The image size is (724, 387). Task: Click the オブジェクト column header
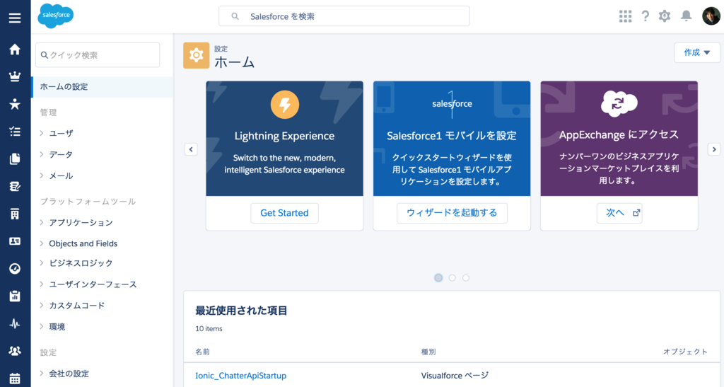pyautogui.click(x=685, y=352)
